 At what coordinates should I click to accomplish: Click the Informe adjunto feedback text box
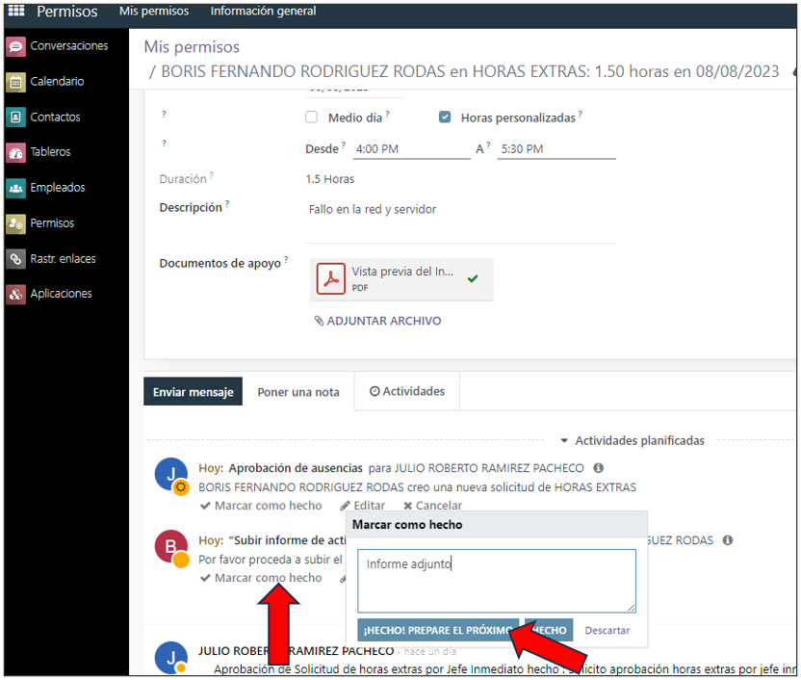pos(496,580)
